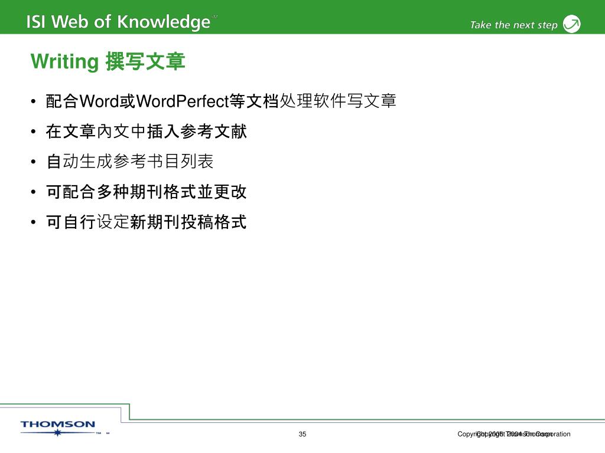Click the Thomson Corporation copyright text in footer

click(x=514, y=434)
